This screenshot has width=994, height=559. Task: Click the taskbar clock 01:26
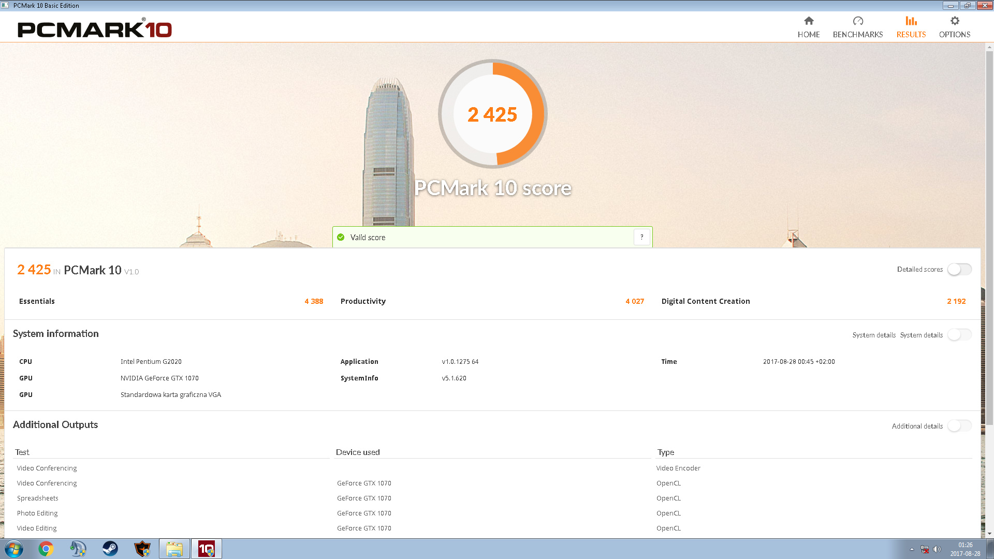click(x=965, y=545)
